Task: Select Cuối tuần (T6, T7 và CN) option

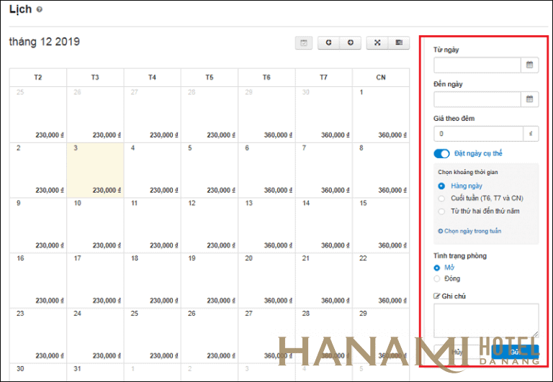Action: click(441, 199)
